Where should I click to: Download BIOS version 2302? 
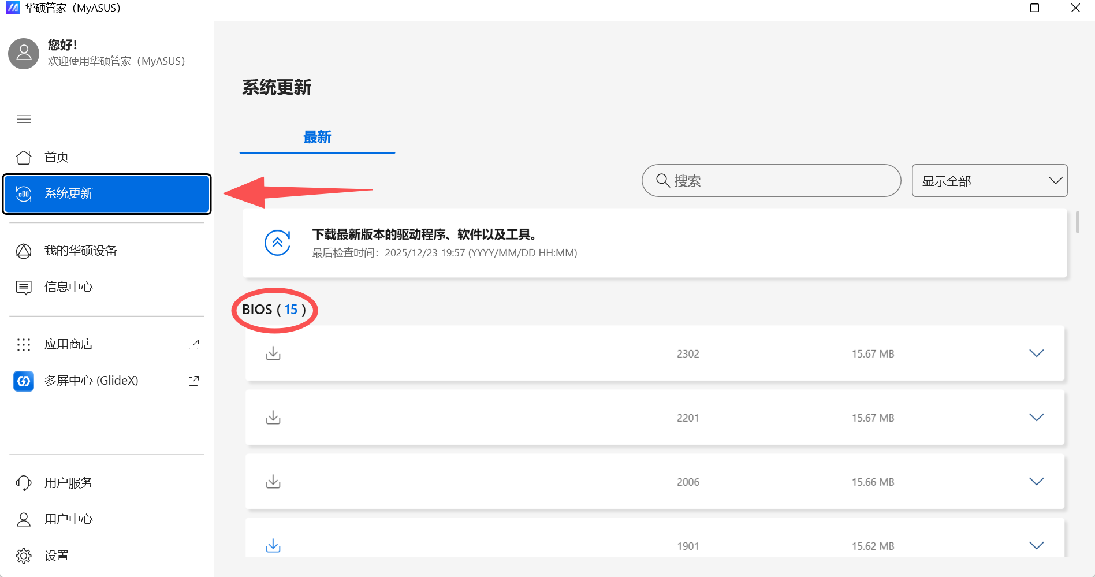coord(273,353)
